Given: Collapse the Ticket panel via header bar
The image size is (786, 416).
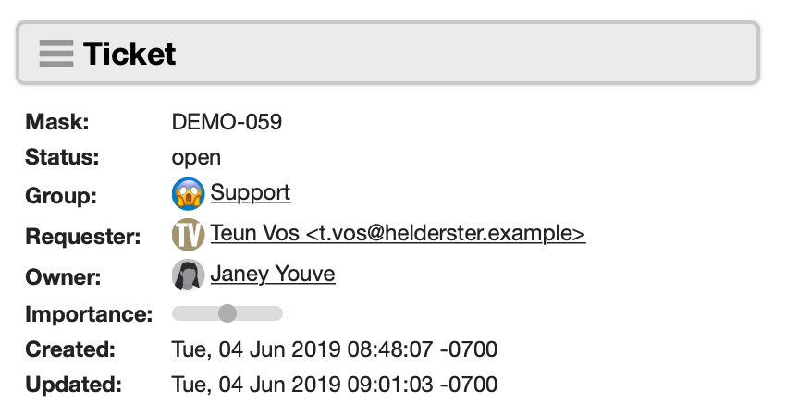Looking at the screenshot, I should [388, 53].
